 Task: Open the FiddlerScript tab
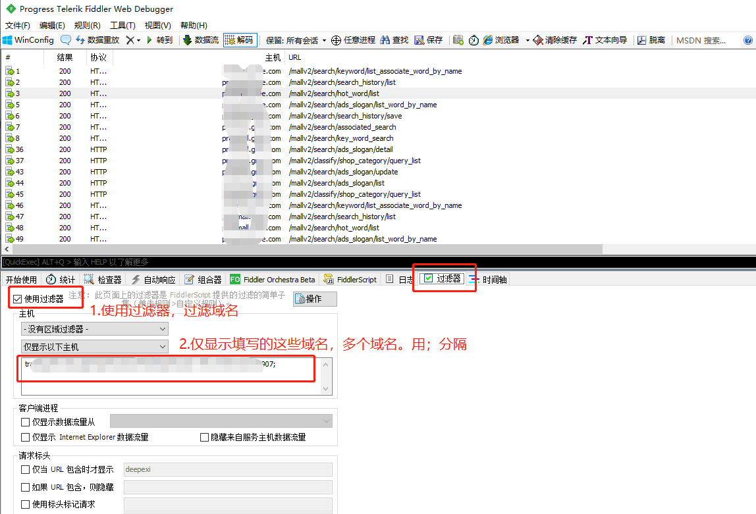(x=350, y=280)
